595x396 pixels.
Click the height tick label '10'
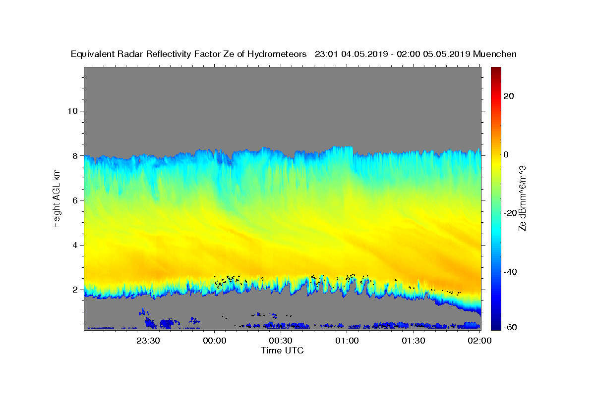pyautogui.click(x=72, y=111)
